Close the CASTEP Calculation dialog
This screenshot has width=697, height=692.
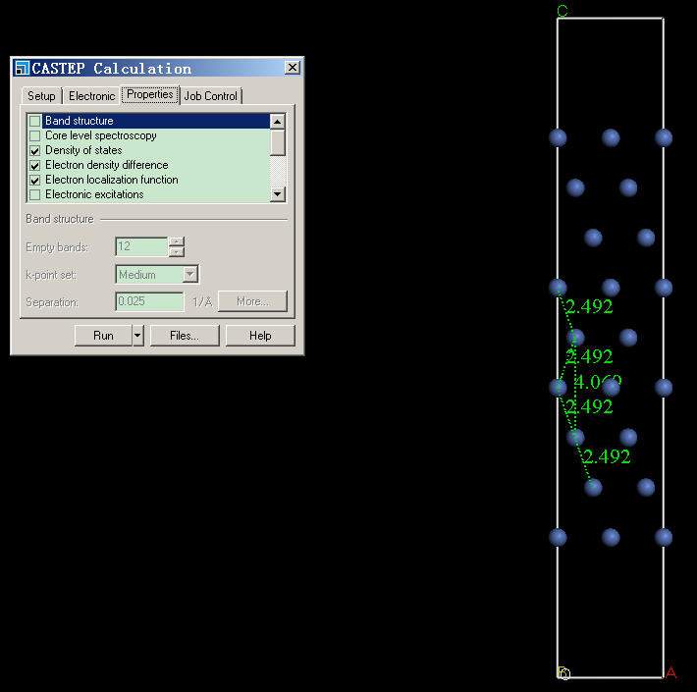click(292, 68)
